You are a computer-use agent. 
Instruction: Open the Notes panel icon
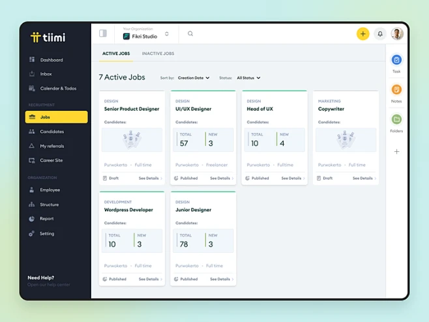click(x=396, y=90)
